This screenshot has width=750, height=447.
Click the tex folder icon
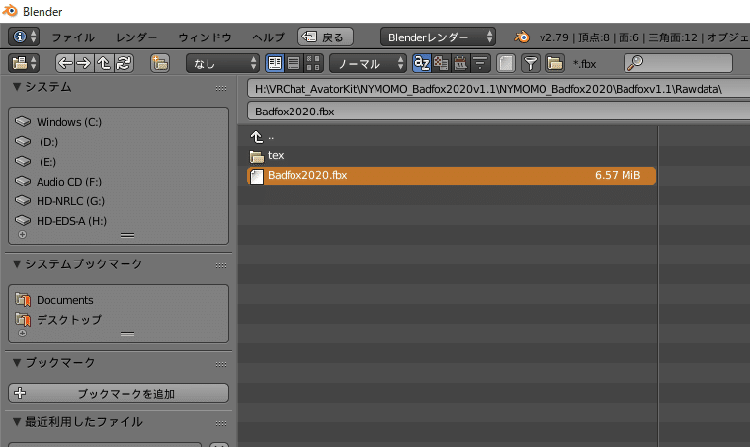[x=257, y=156]
